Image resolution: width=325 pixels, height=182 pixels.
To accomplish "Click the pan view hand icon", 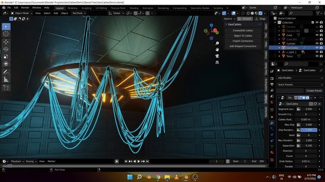I will (x=217, y=50).
